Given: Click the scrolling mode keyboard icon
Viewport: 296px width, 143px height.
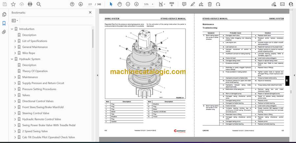Looking at the screenshot, I should [172, 4].
